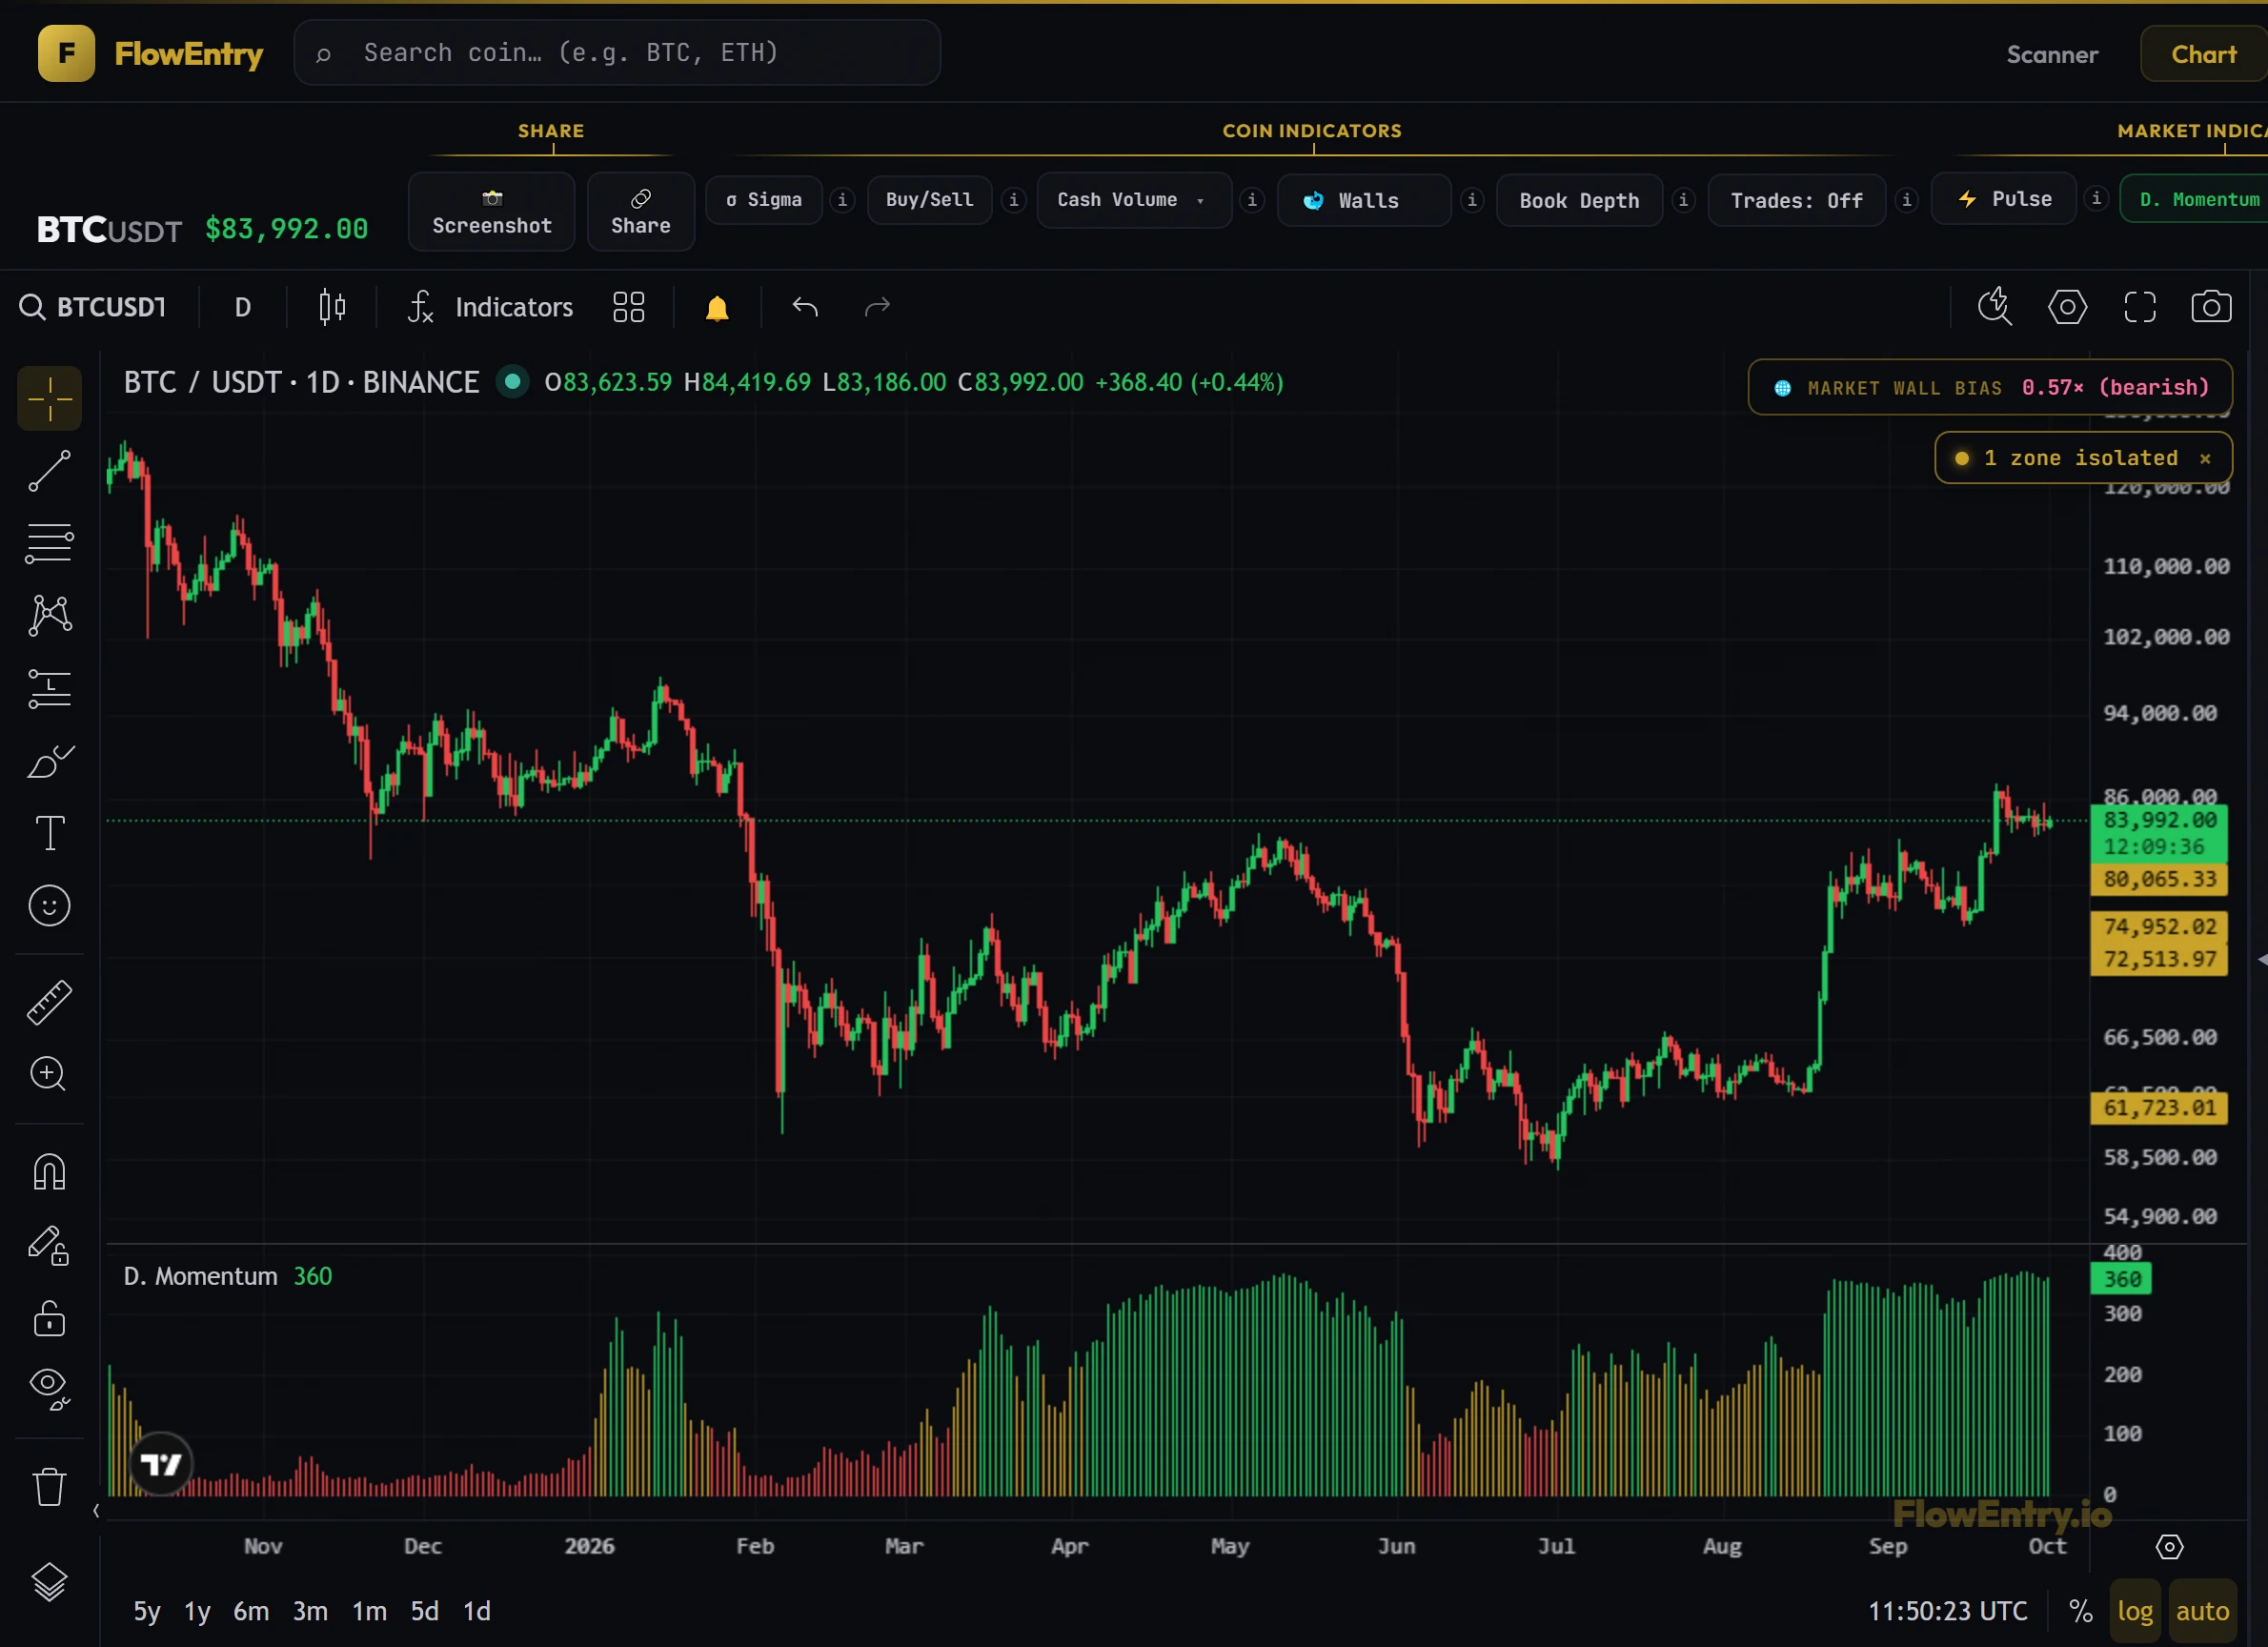Viewport: 2268px width, 1647px height.
Task: Open the candlestick chart type menu
Action: pyautogui.click(x=332, y=307)
